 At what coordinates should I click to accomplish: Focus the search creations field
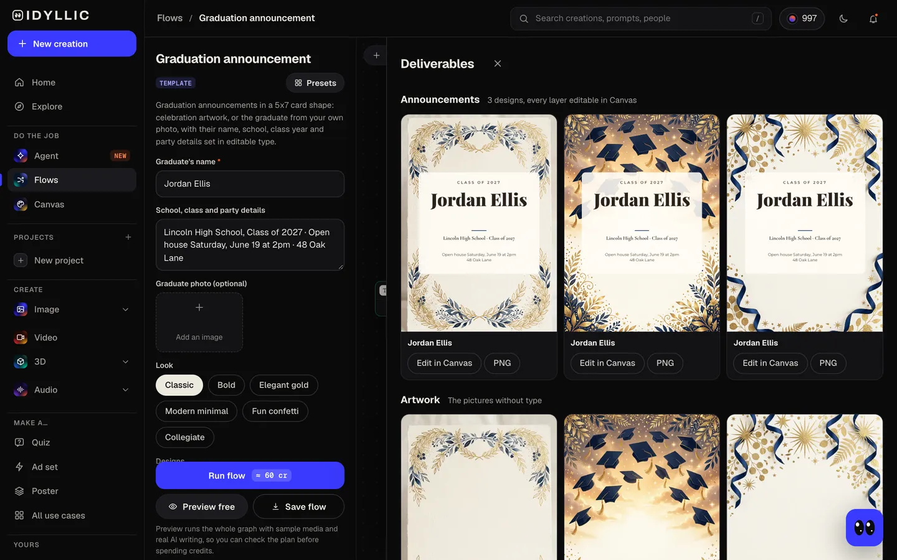click(x=641, y=19)
